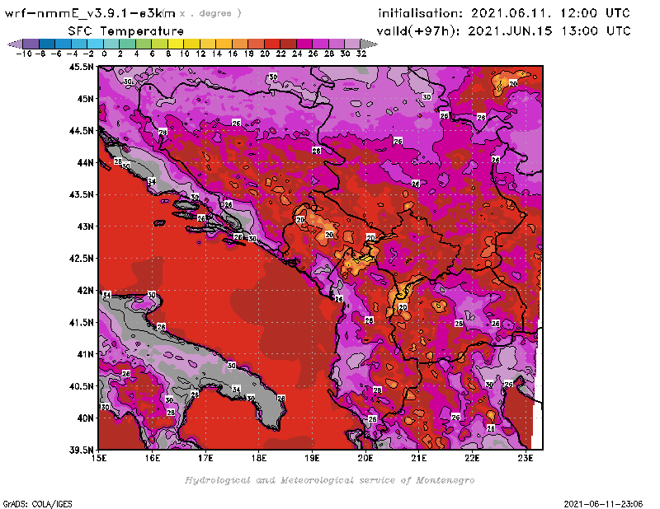Click the '12' legend tick label
The image size is (660, 509).
pos(200,54)
